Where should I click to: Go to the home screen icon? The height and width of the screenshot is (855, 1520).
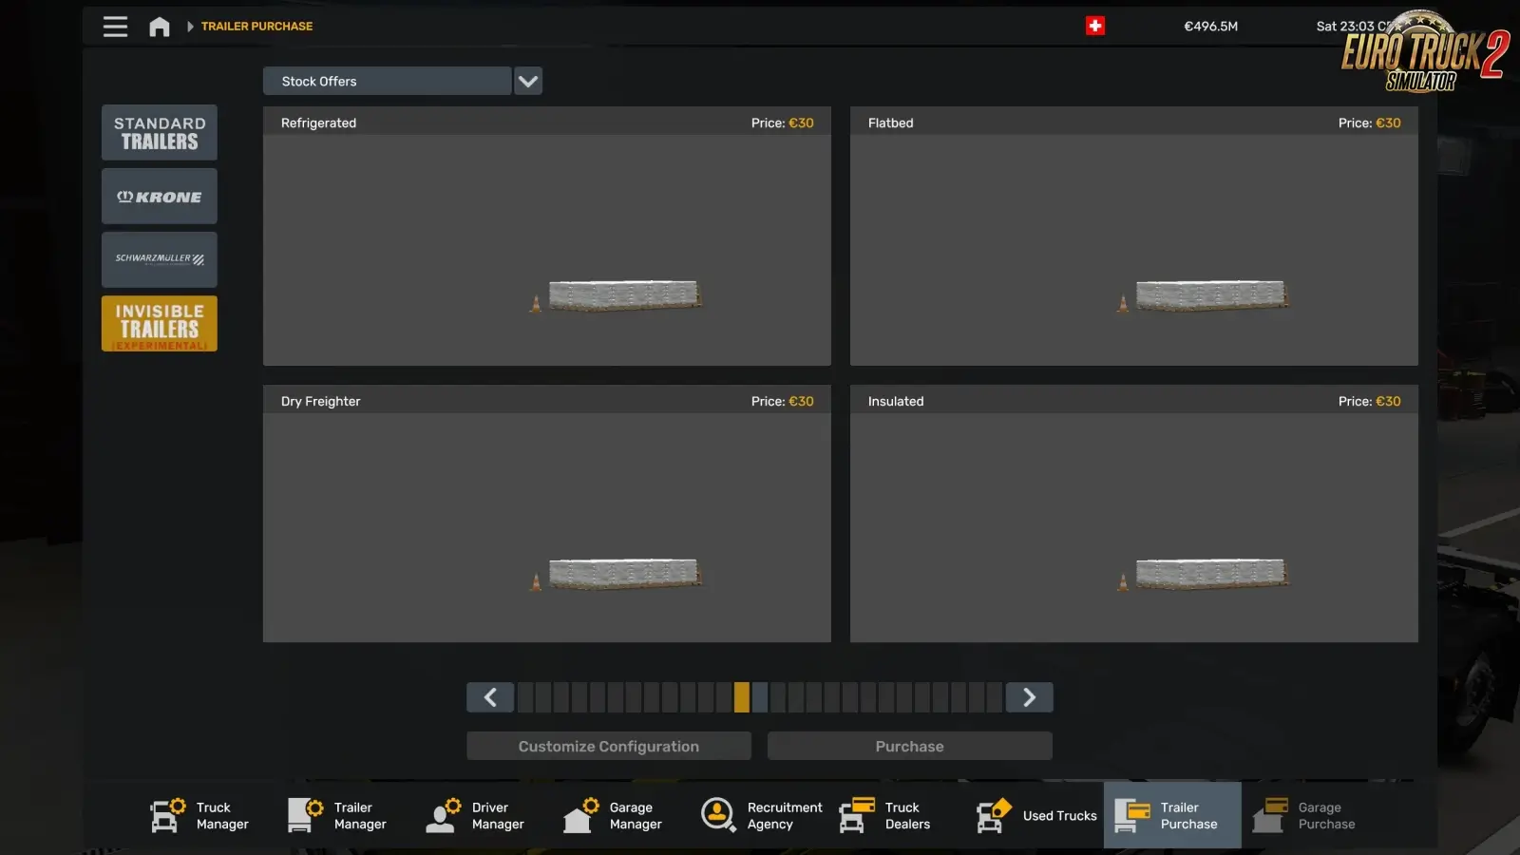[160, 27]
